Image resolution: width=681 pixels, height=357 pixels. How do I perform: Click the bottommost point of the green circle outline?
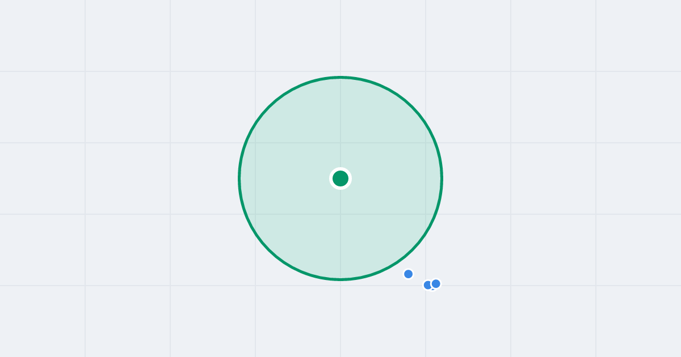pos(340,279)
